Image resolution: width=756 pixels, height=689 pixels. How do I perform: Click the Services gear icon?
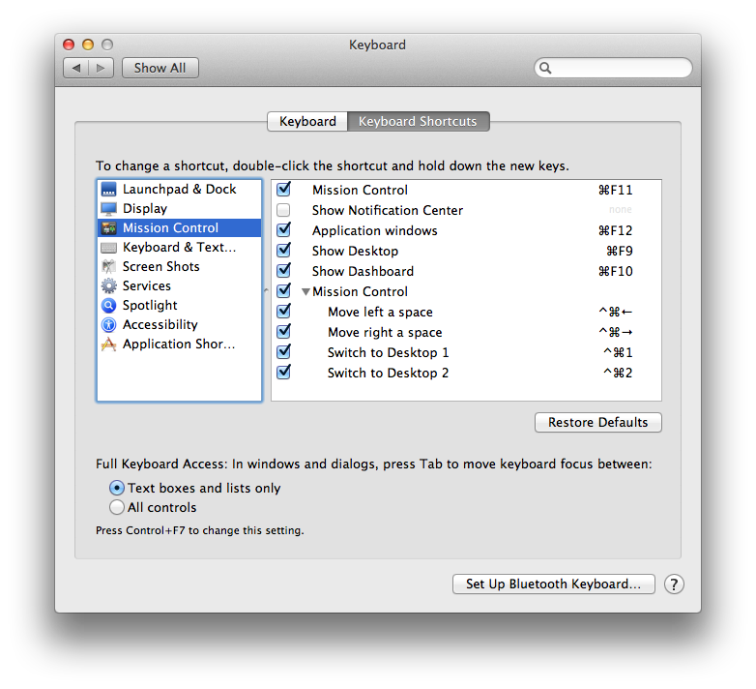click(108, 285)
